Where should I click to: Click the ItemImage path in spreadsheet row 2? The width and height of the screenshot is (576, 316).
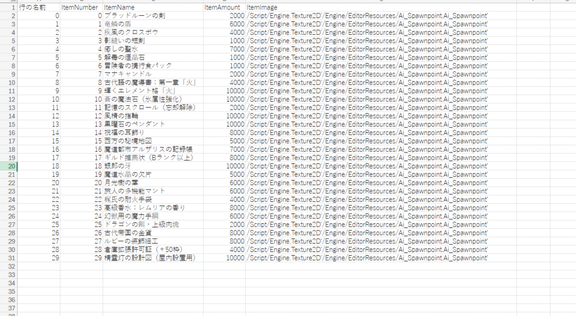point(381,16)
